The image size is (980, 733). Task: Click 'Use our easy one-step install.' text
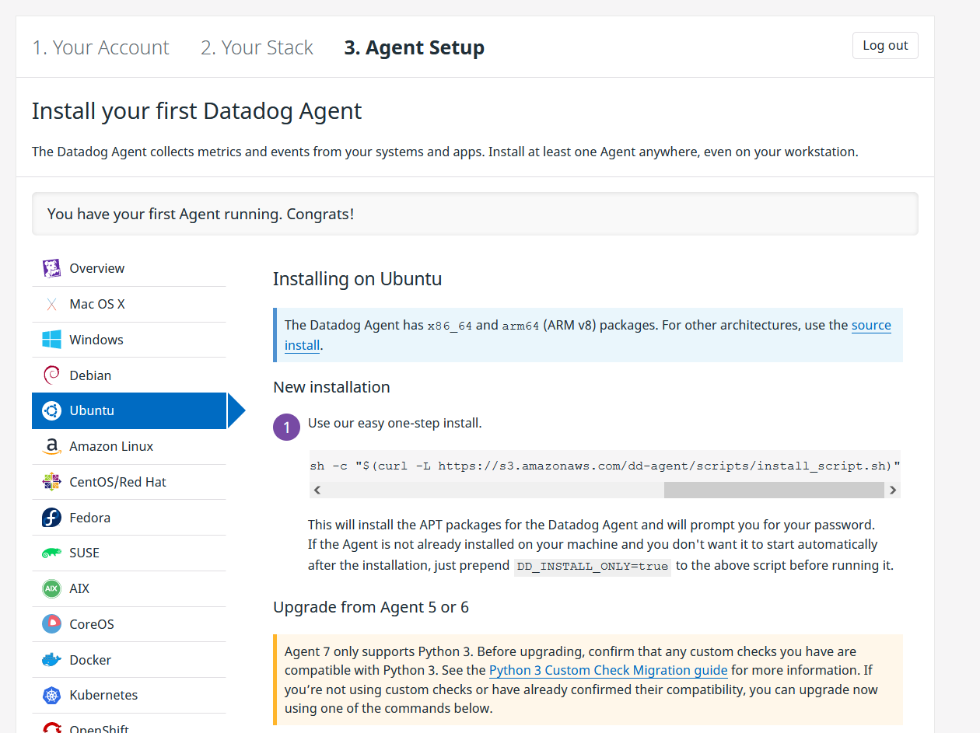click(x=395, y=424)
